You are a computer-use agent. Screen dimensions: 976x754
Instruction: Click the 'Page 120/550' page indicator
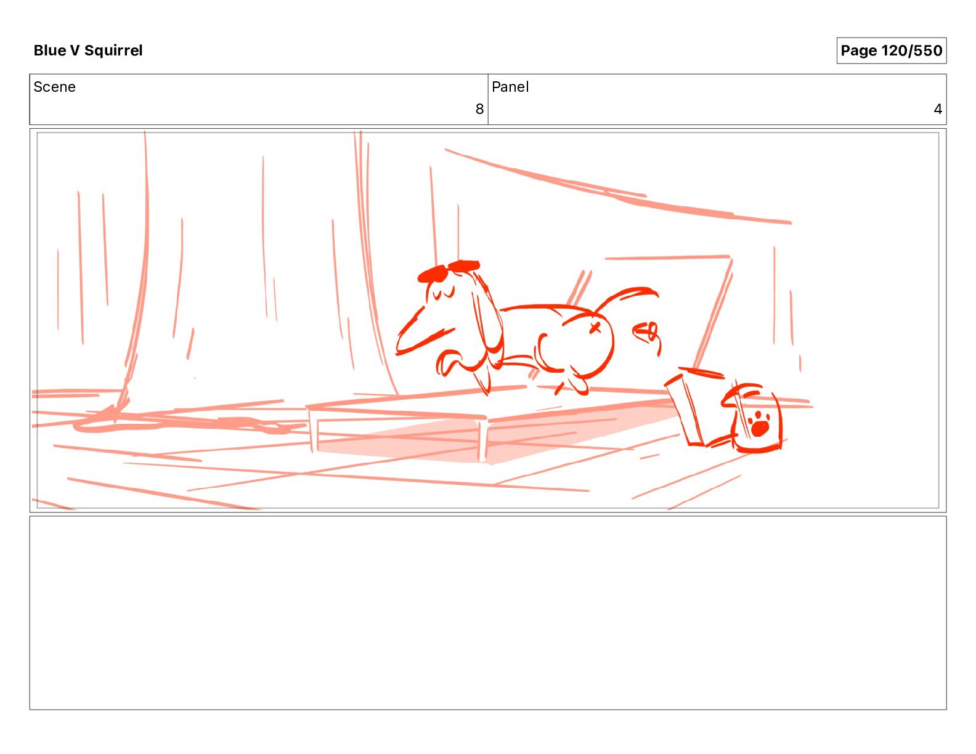891,51
